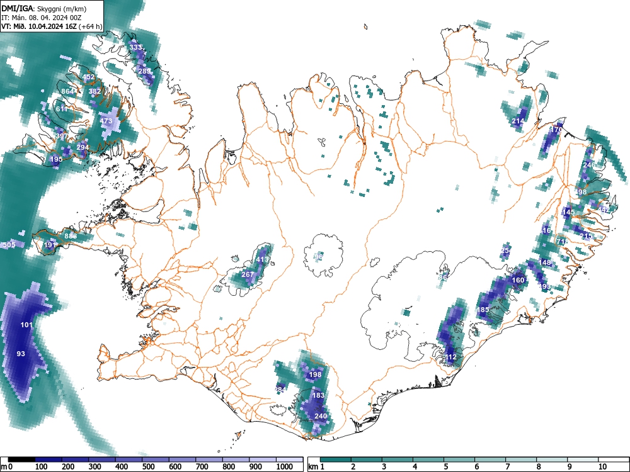Screen dimensions: 630x472
Task: Select the 185 value label
Action: tap(483, 310)
